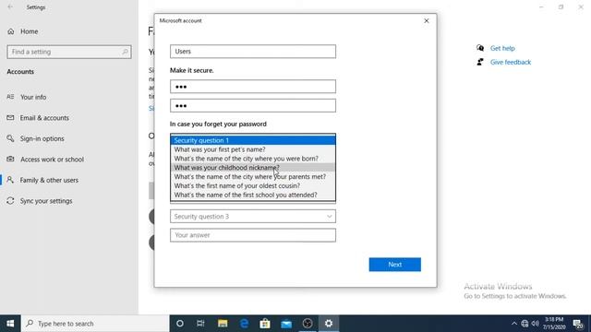Image resolution: width=591 pixels, height=332 pixels.
Task: Click the Next button
Action: 394,265
